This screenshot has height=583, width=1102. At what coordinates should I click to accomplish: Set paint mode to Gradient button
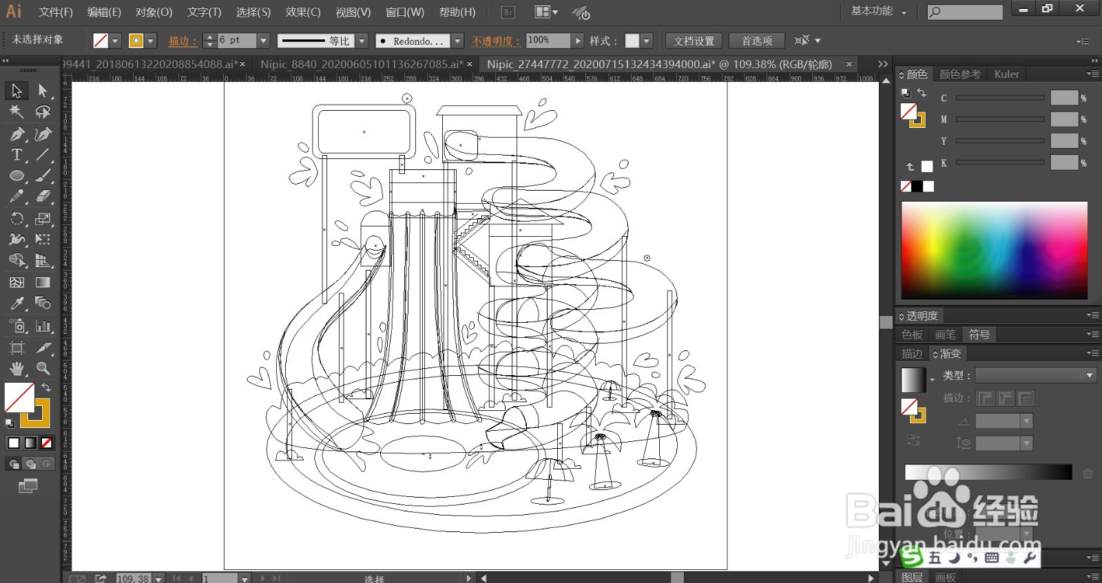[30, 443]
